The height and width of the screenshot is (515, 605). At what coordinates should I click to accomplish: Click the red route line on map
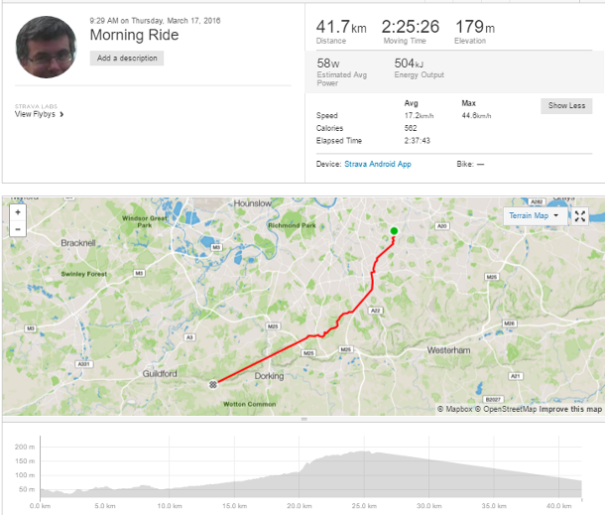pyautogui.click(x=263, y=360)
